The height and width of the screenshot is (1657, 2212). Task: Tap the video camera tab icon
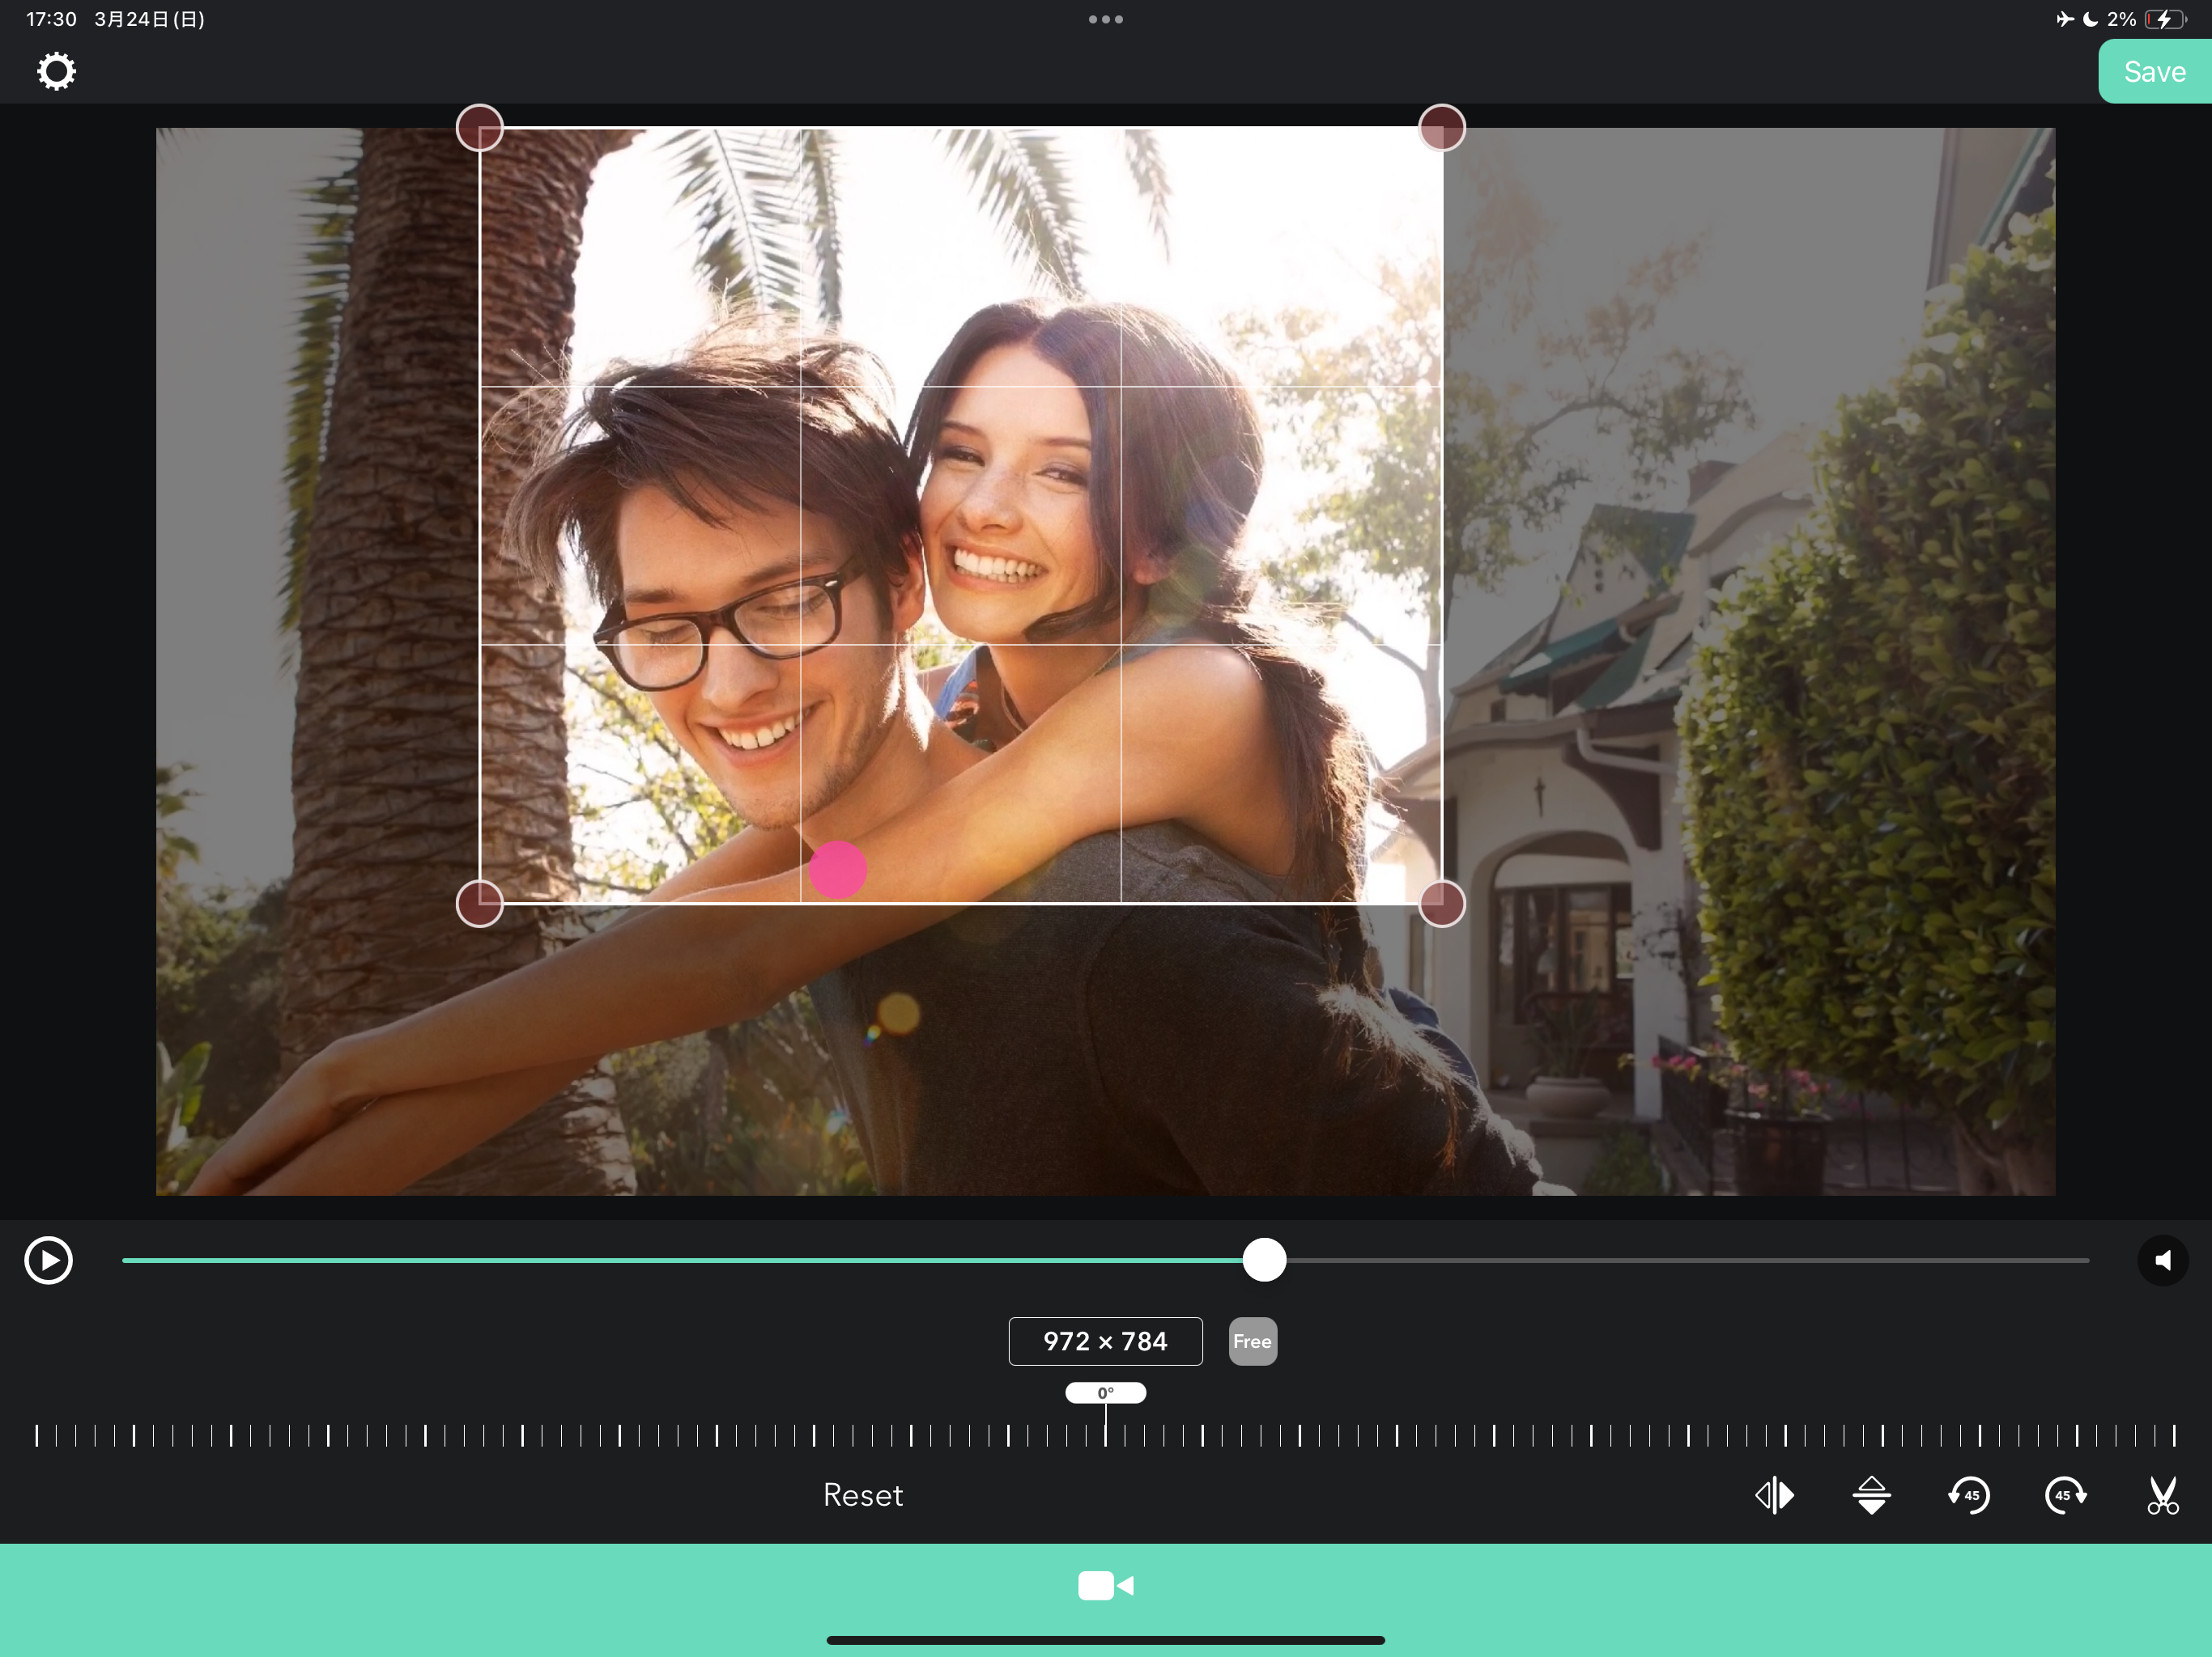(1105, 1586)
